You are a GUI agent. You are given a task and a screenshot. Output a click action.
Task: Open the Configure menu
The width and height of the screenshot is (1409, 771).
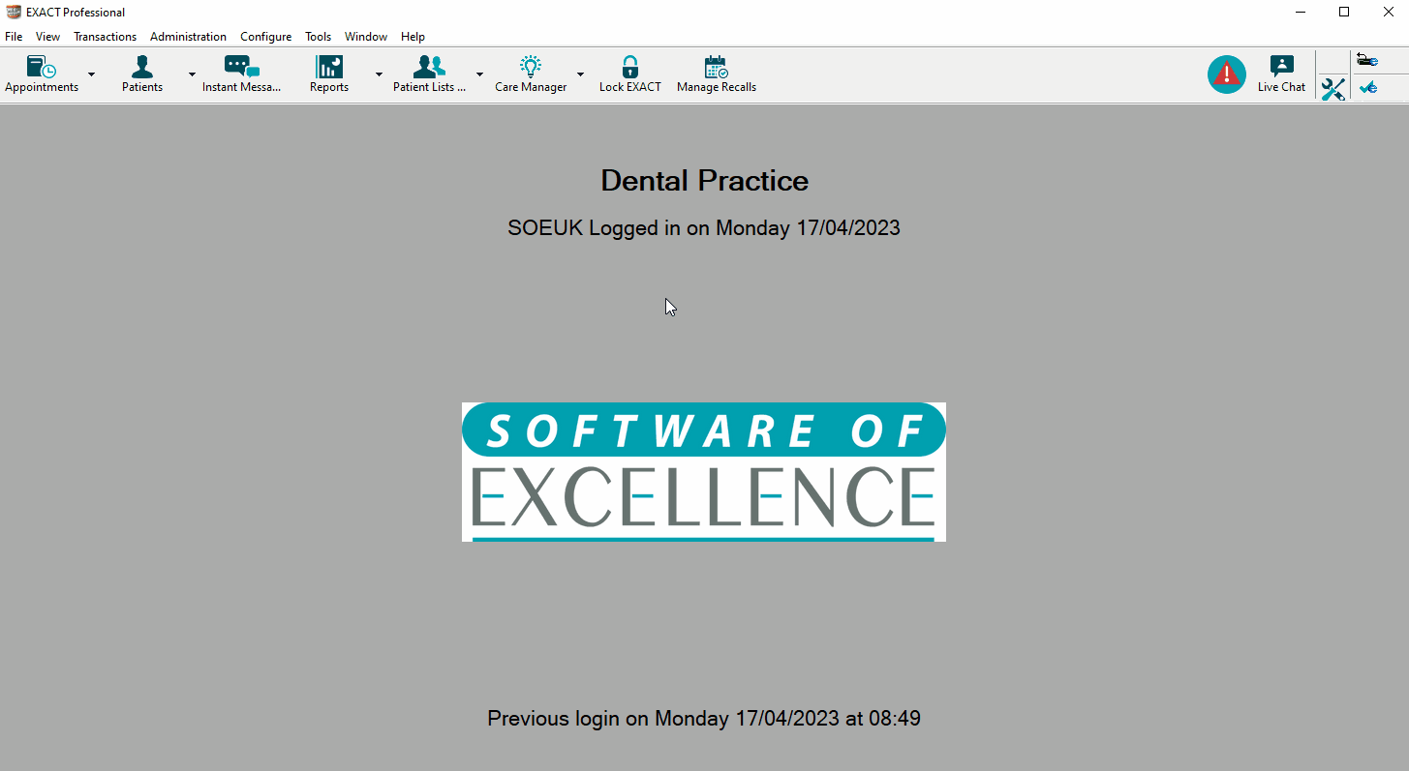pos(265,36)
